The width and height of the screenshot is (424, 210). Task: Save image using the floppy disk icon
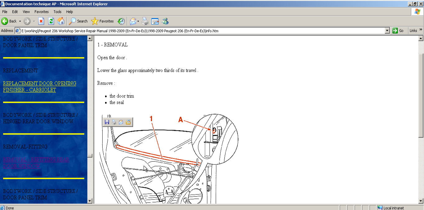click(x=107, y=122)
